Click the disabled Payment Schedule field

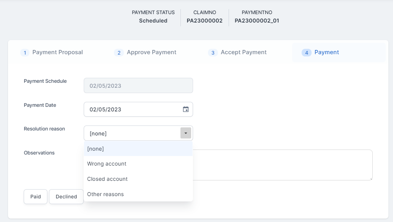point(138,86)
